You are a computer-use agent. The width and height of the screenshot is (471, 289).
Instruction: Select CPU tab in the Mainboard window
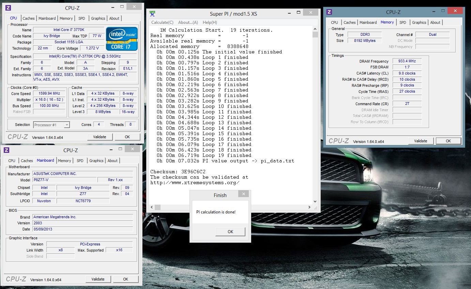[x=12, y=161]
